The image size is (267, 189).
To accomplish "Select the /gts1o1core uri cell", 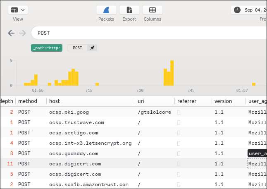I will [x=154, y=112].
